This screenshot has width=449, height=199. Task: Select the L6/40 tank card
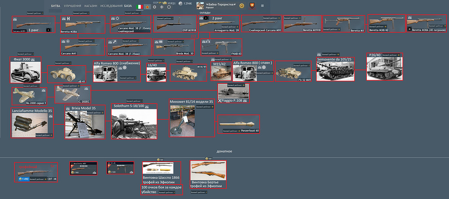pos(156,72)
